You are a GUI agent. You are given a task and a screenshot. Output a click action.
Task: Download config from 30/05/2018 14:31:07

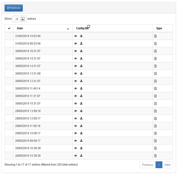click(81, 66)
